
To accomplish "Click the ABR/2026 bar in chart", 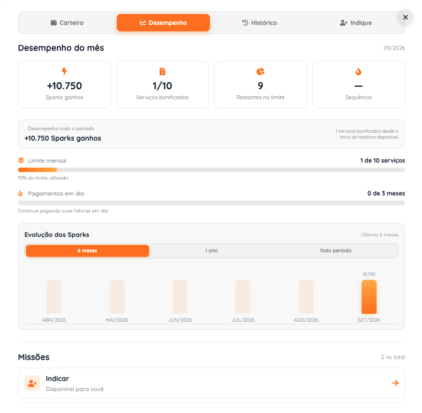I will [x=54, y=297].
